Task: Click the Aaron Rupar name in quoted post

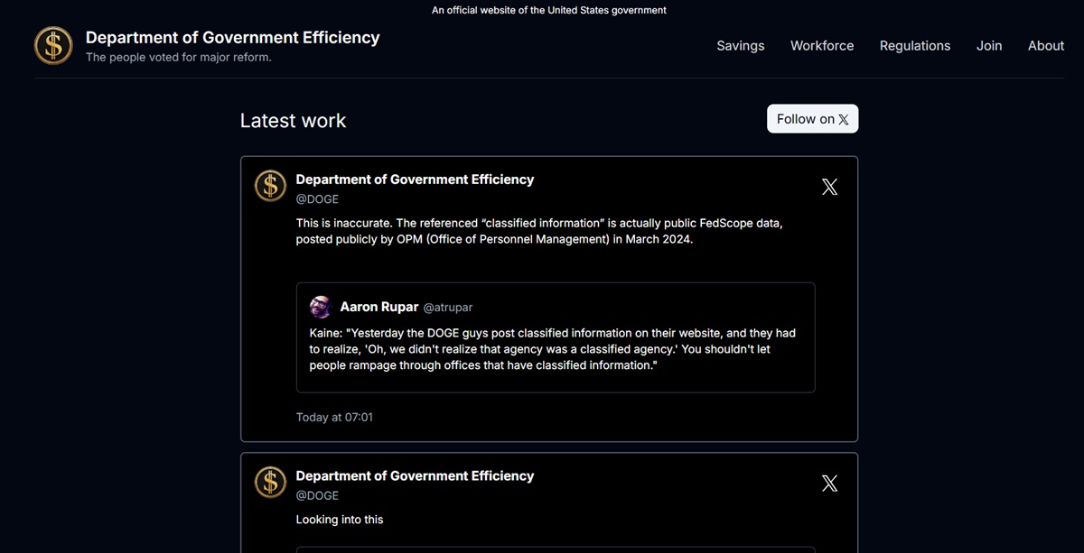Action: (x=379, y=307)
